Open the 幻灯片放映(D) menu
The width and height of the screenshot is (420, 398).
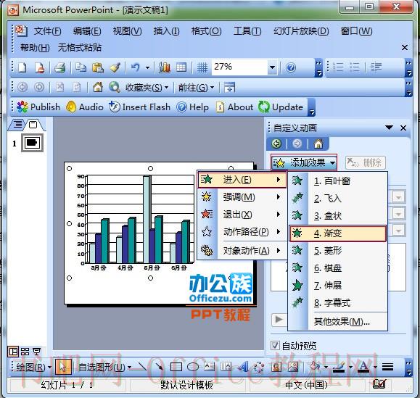pyautogui.click(x=301, y=31)
